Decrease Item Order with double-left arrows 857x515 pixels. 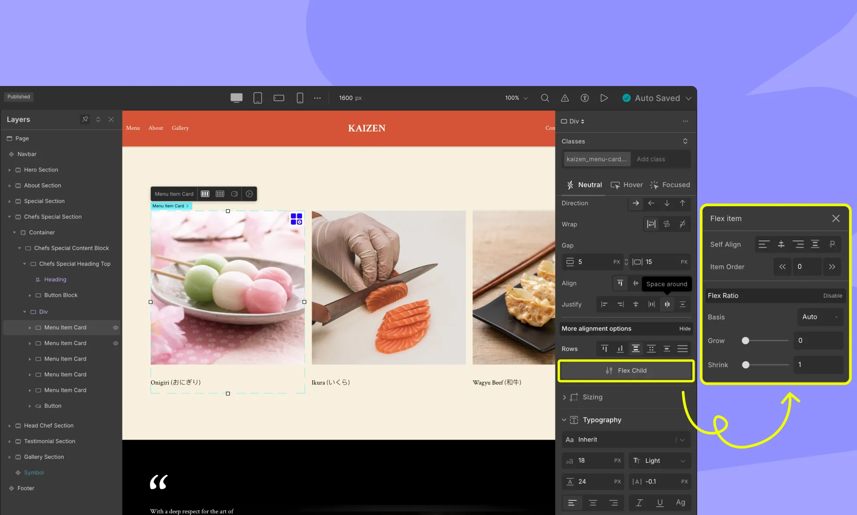tap(782, 267)
